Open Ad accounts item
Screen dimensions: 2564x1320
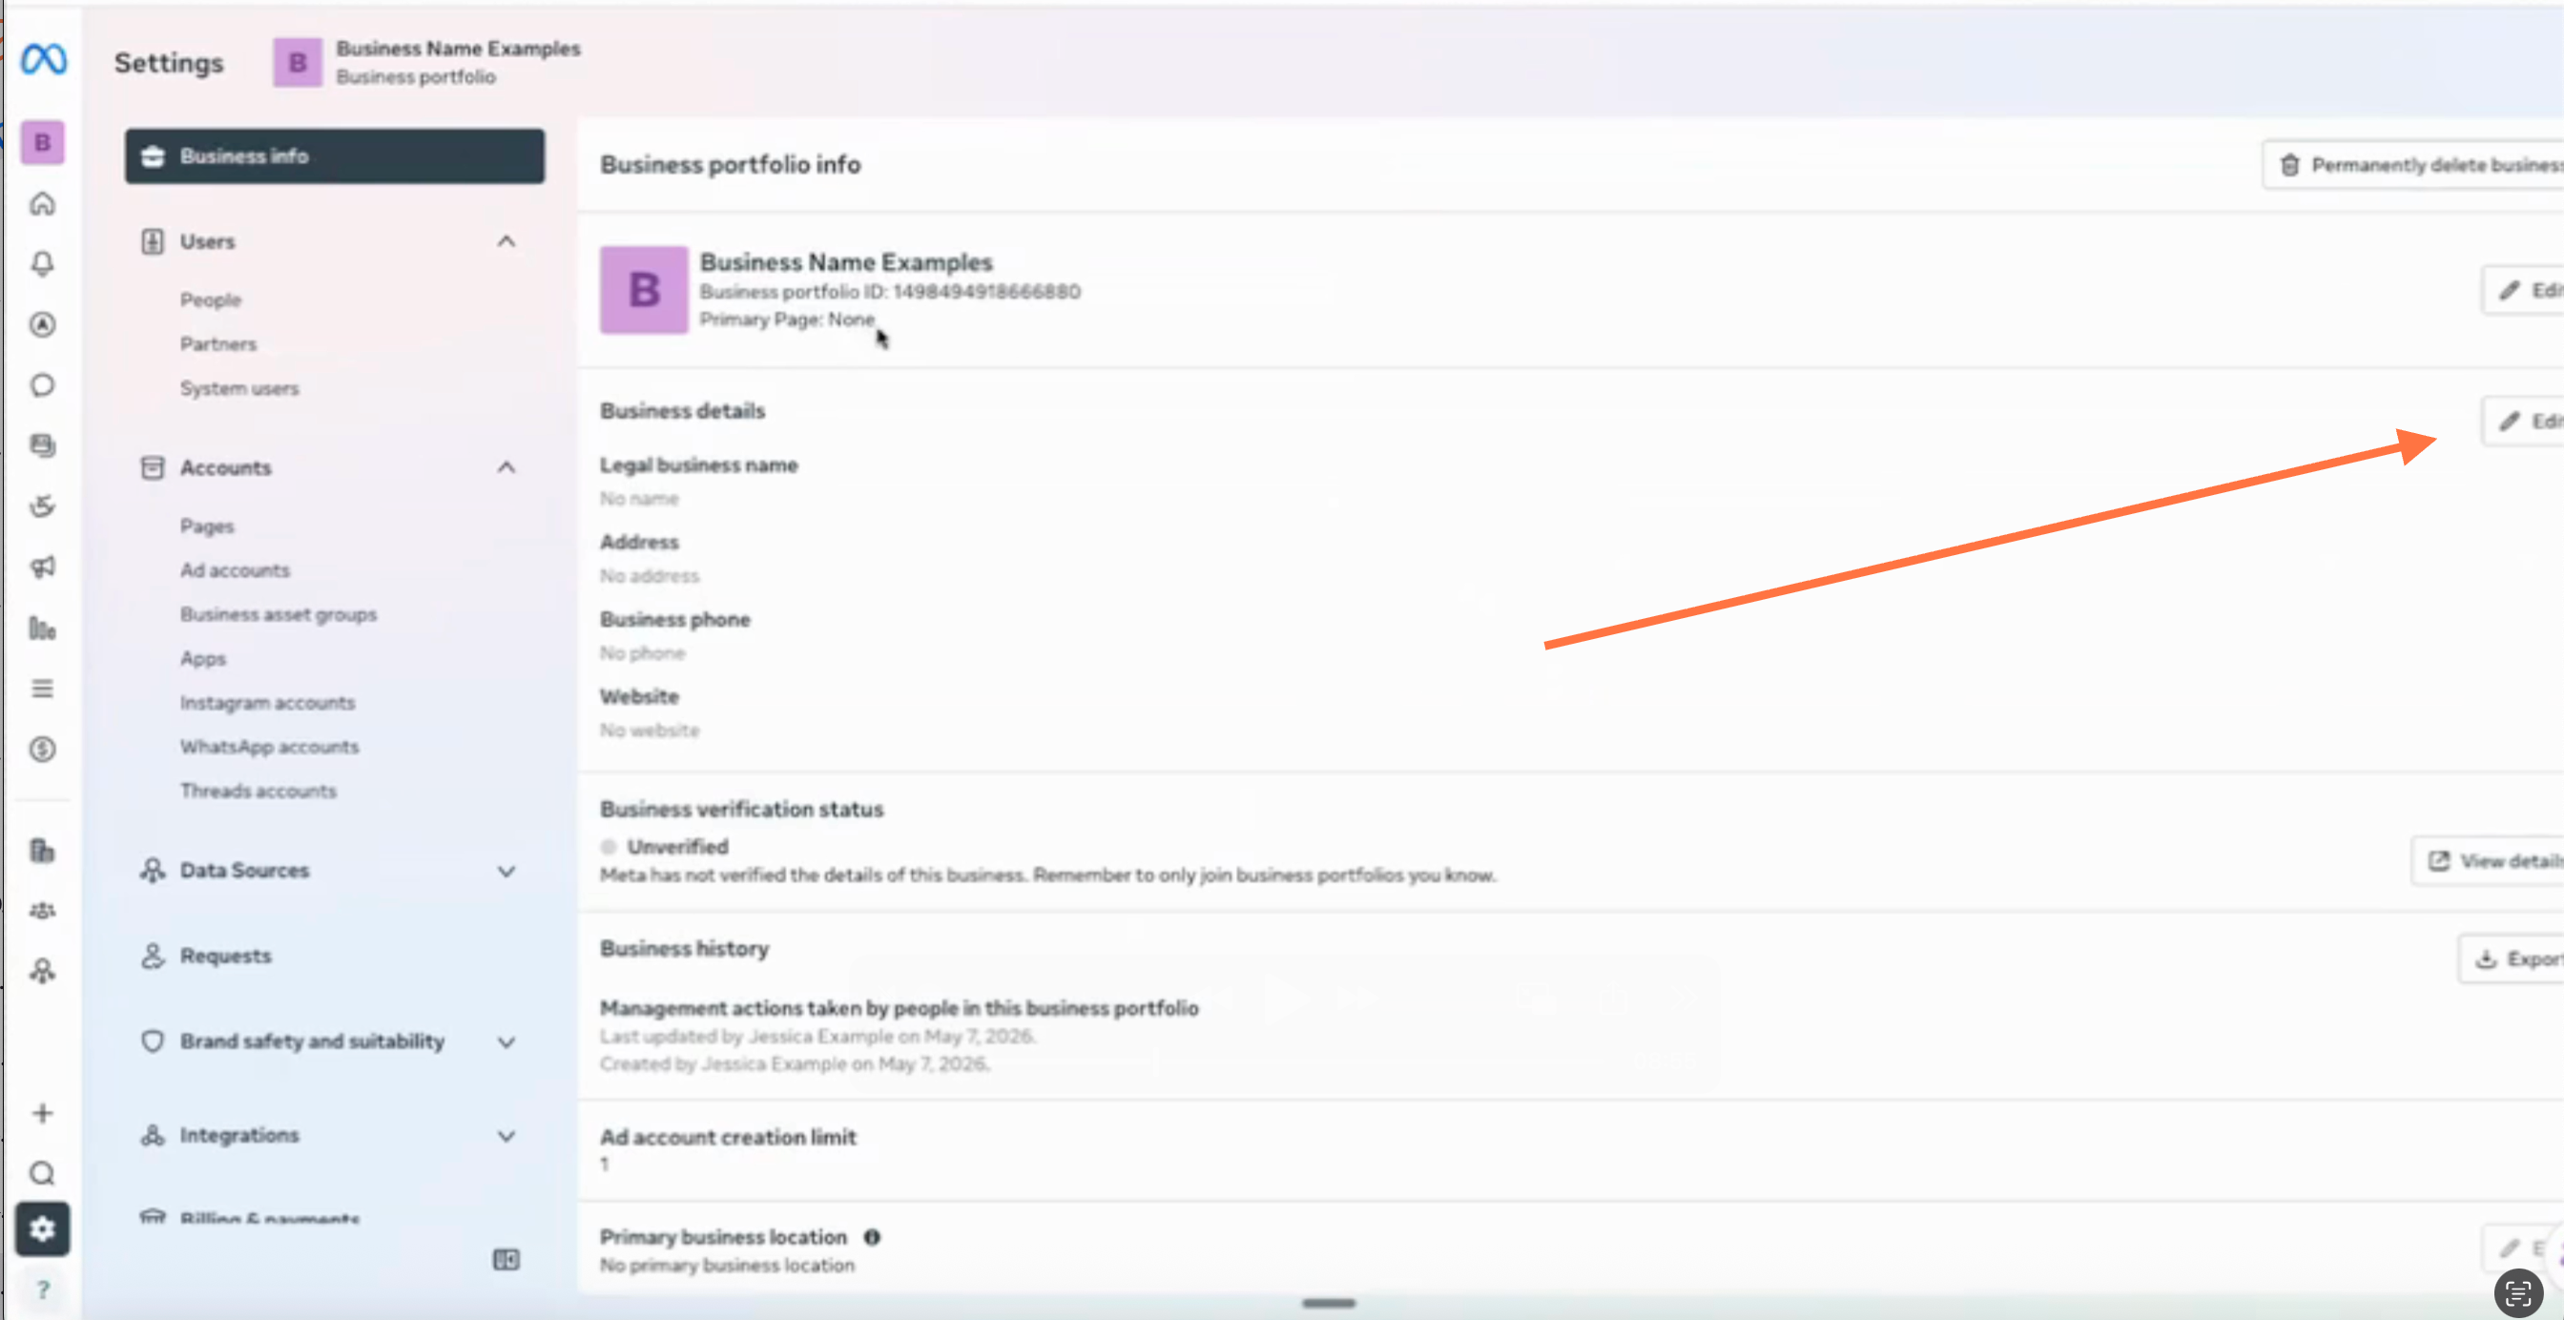pos(235,570)
